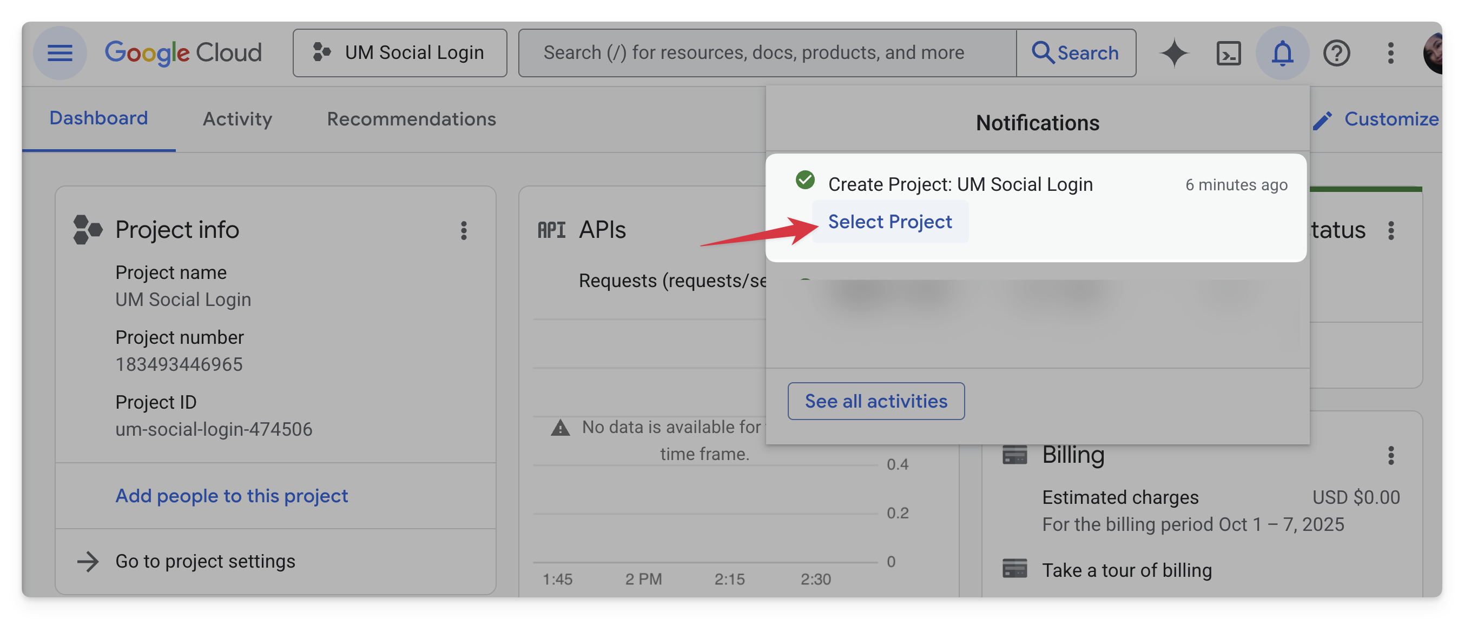
Task: Click Add people to this project link
Action: pos(232,496)
